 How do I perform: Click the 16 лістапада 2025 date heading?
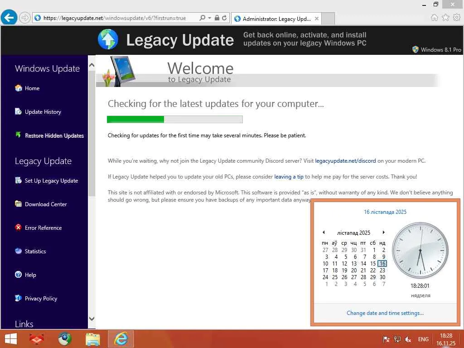point(385,212)
